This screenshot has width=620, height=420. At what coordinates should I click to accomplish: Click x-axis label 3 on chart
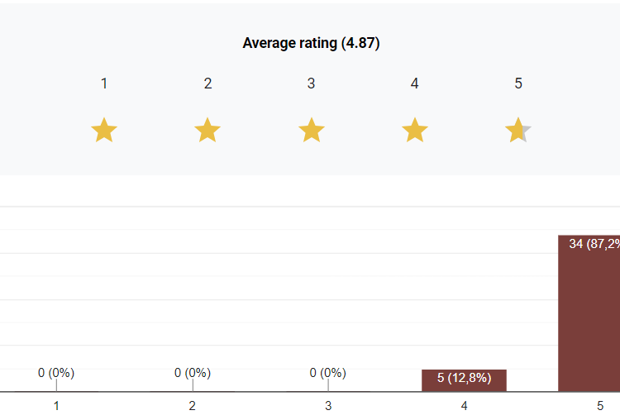pyautogui.click(x=328, y=406)
